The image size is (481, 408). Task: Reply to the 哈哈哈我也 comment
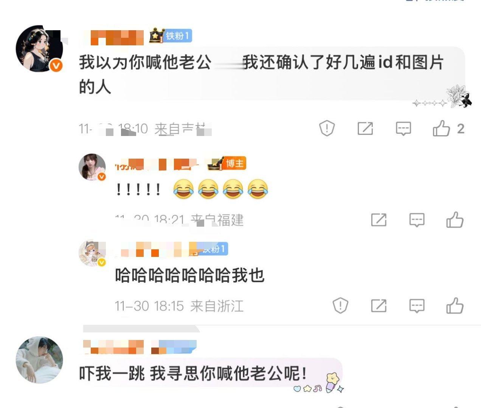point(417,306)
